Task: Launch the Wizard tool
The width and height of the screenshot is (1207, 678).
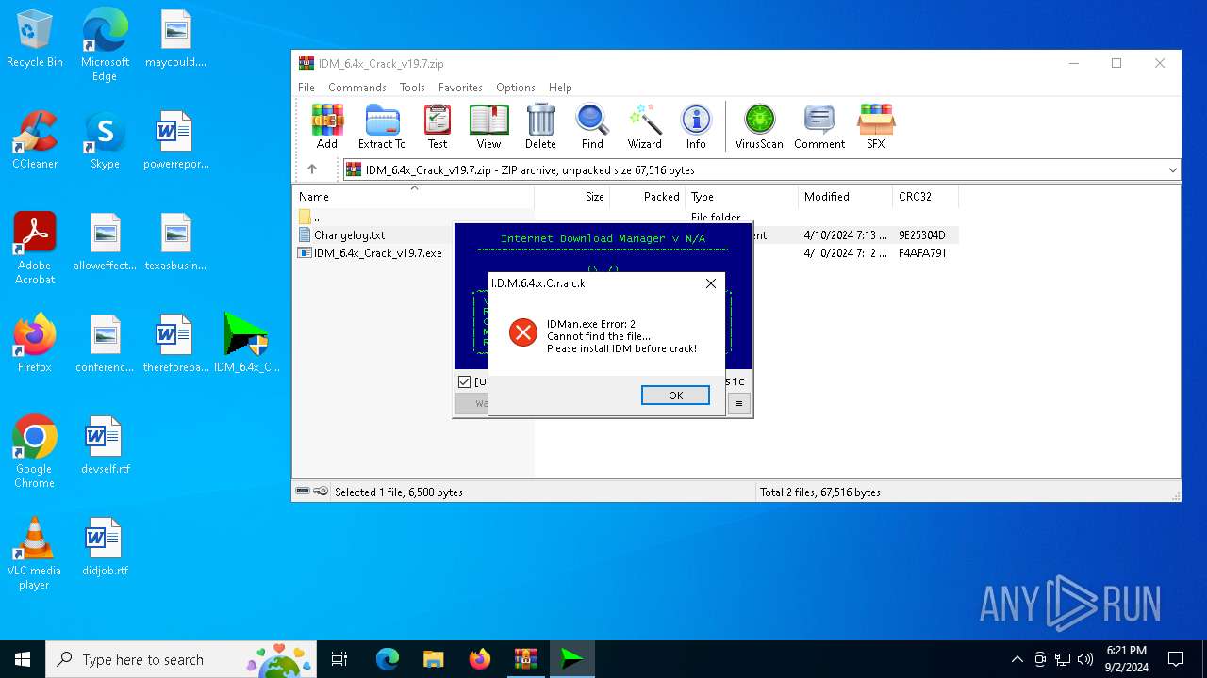Action: 645,126
